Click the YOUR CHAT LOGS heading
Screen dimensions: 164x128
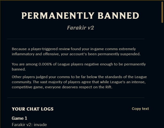tap(33, 109)
